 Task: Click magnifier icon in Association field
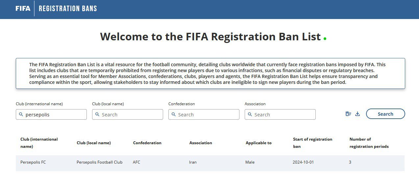[x=250, y=114]
